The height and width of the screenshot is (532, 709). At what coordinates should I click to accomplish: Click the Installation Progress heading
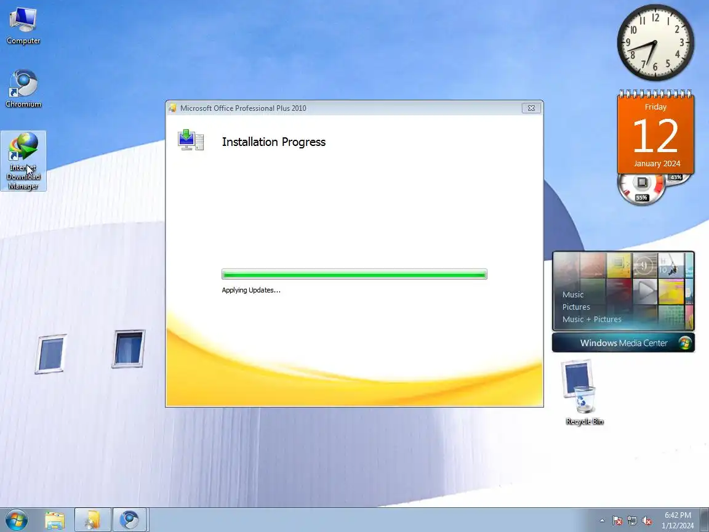[273, 142]
